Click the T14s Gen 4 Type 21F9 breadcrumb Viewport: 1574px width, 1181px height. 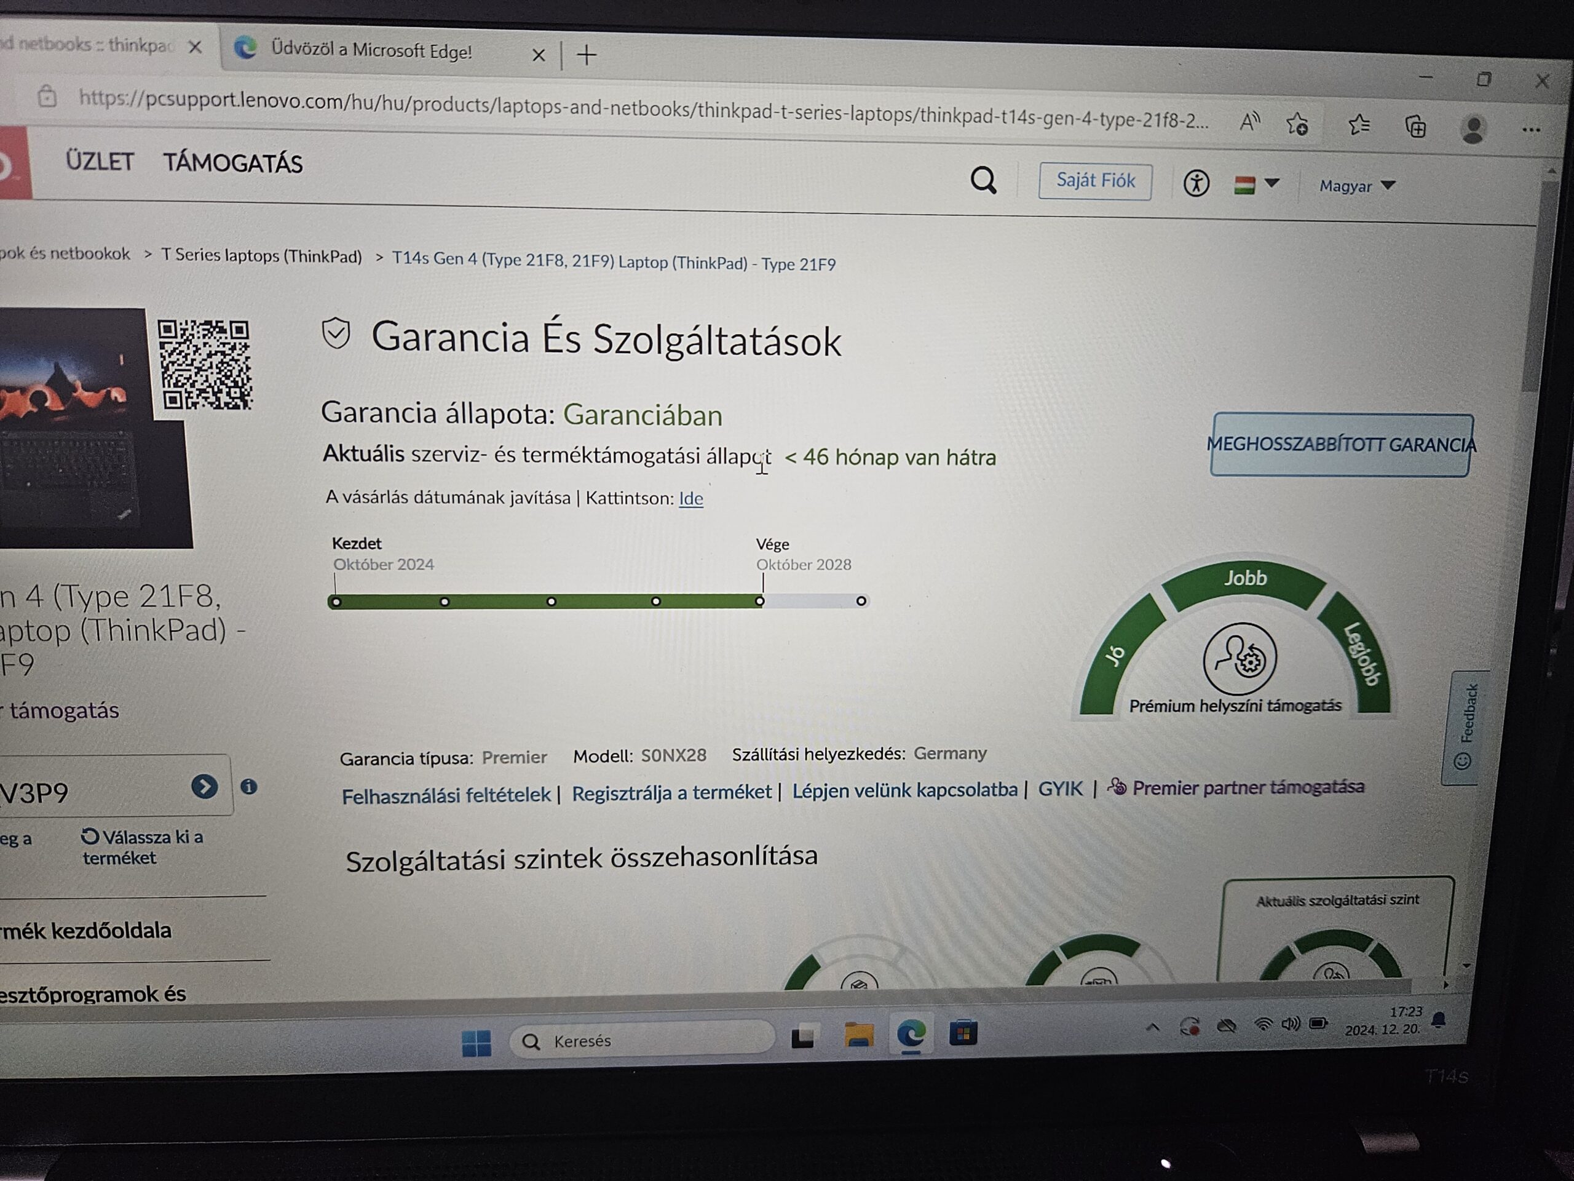[614, 261]
